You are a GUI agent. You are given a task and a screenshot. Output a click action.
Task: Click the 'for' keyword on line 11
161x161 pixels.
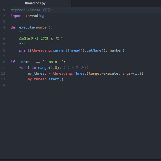click(x=22, y=68)
